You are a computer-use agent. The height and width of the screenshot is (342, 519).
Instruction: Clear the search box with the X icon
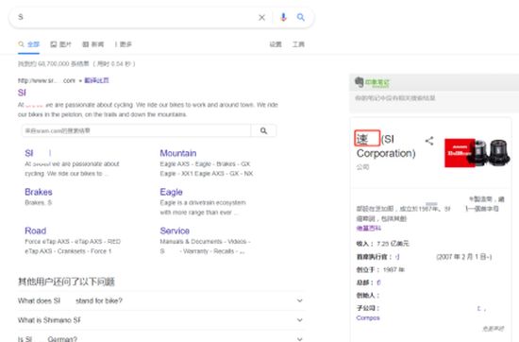(x=261, y=17)
